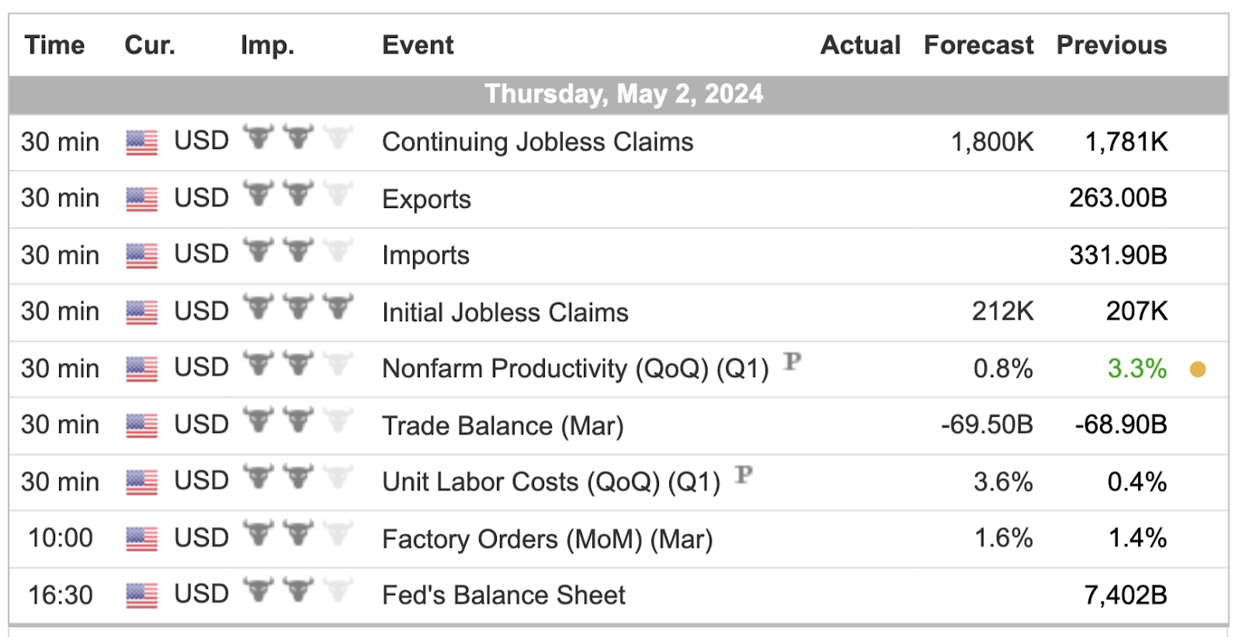
Task: Click the preliminary P icon beside Unit Labor Costs
Action: (x=744, y=474)
